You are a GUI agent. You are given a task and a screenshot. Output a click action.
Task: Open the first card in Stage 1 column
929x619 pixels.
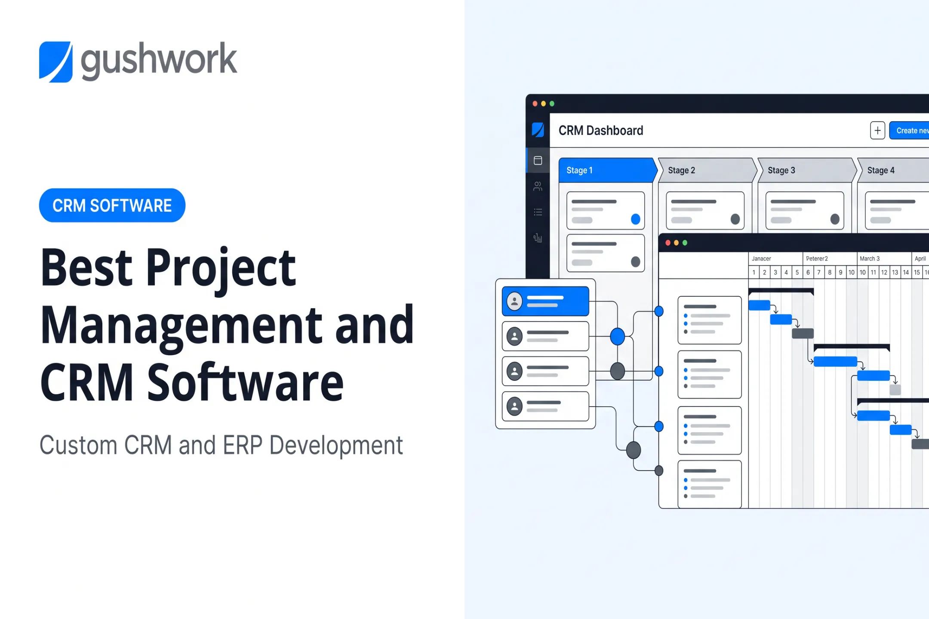click(606, 211)
